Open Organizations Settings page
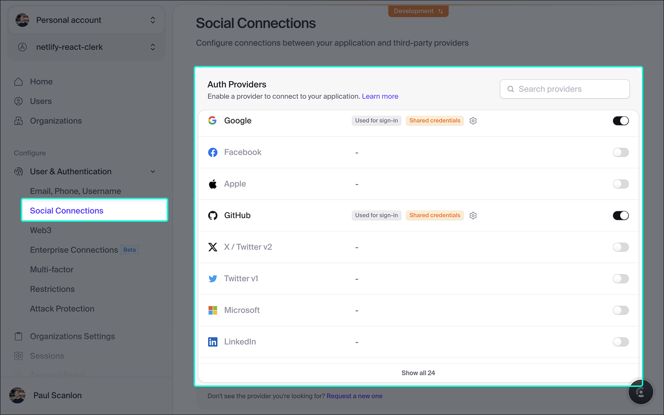 tap(72, 336)
